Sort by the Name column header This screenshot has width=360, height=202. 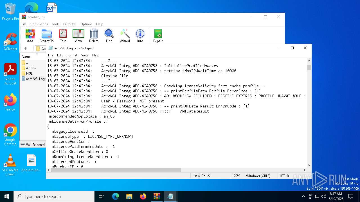point(26,57)
